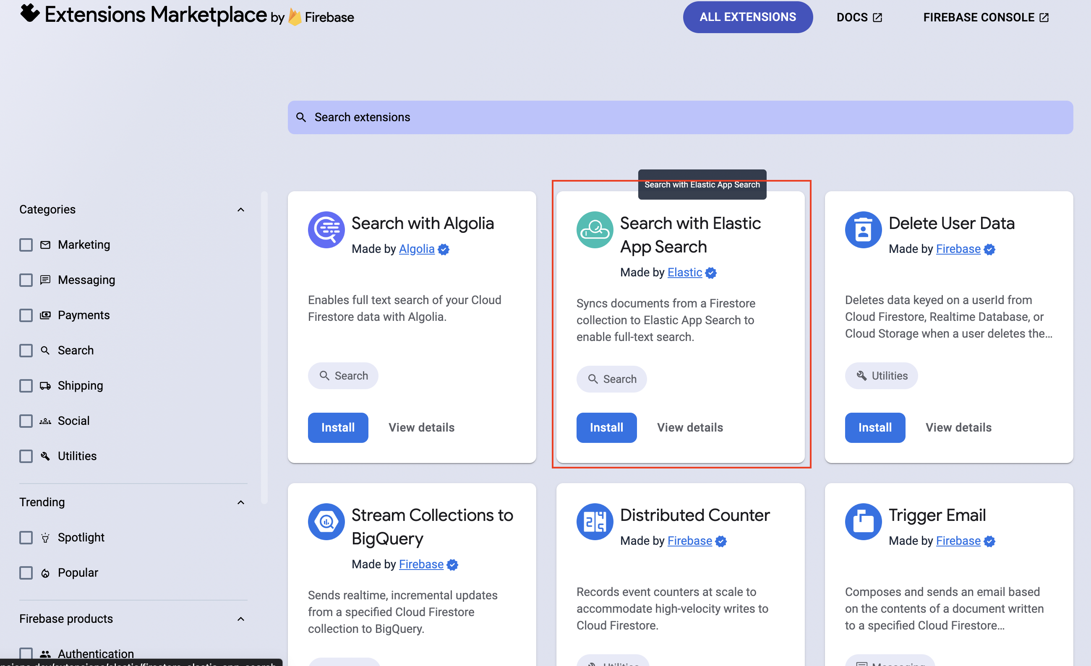Click the Delete User Data extension icon
Viewport: 1091px width, 666px height.
pos(863,230)
